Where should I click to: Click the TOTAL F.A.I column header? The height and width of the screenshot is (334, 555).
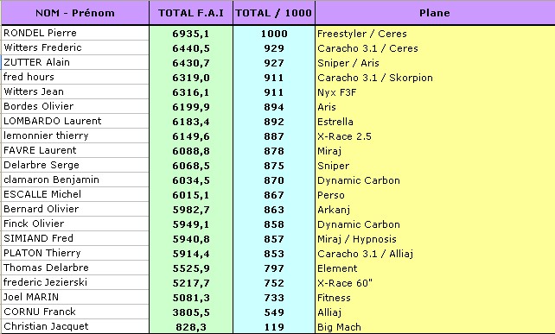coord(191,13)
